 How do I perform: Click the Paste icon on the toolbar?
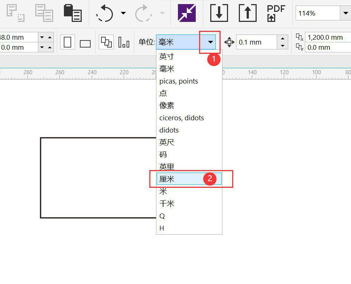(x=72, y=13)
